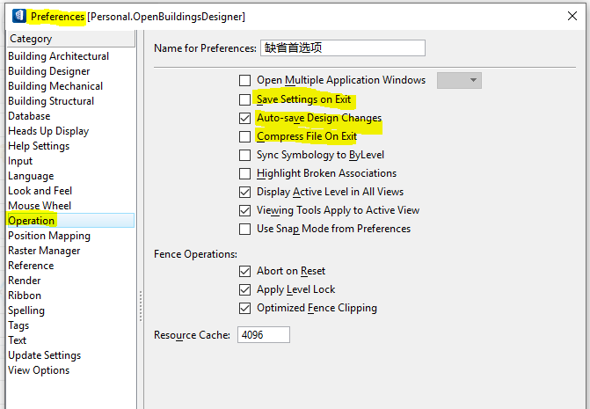Image resolution: width=590 pixels, height=409 pixels.
Task: Open the dropdown beside Multiple Application Windows
Action: point(459,80)
